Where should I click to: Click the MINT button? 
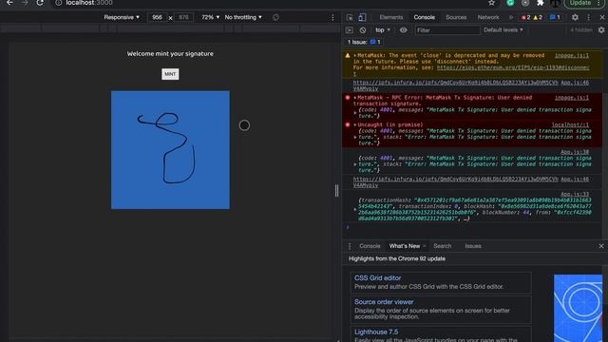[170, 74]
